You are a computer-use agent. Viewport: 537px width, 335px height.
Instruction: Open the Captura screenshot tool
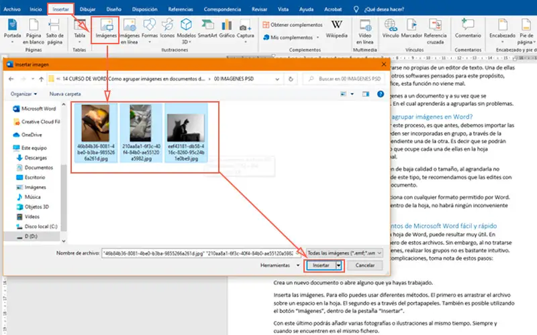tap(245, 31)
